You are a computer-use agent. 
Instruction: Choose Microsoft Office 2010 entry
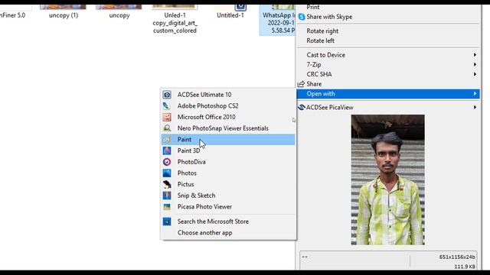coord(228,117)
